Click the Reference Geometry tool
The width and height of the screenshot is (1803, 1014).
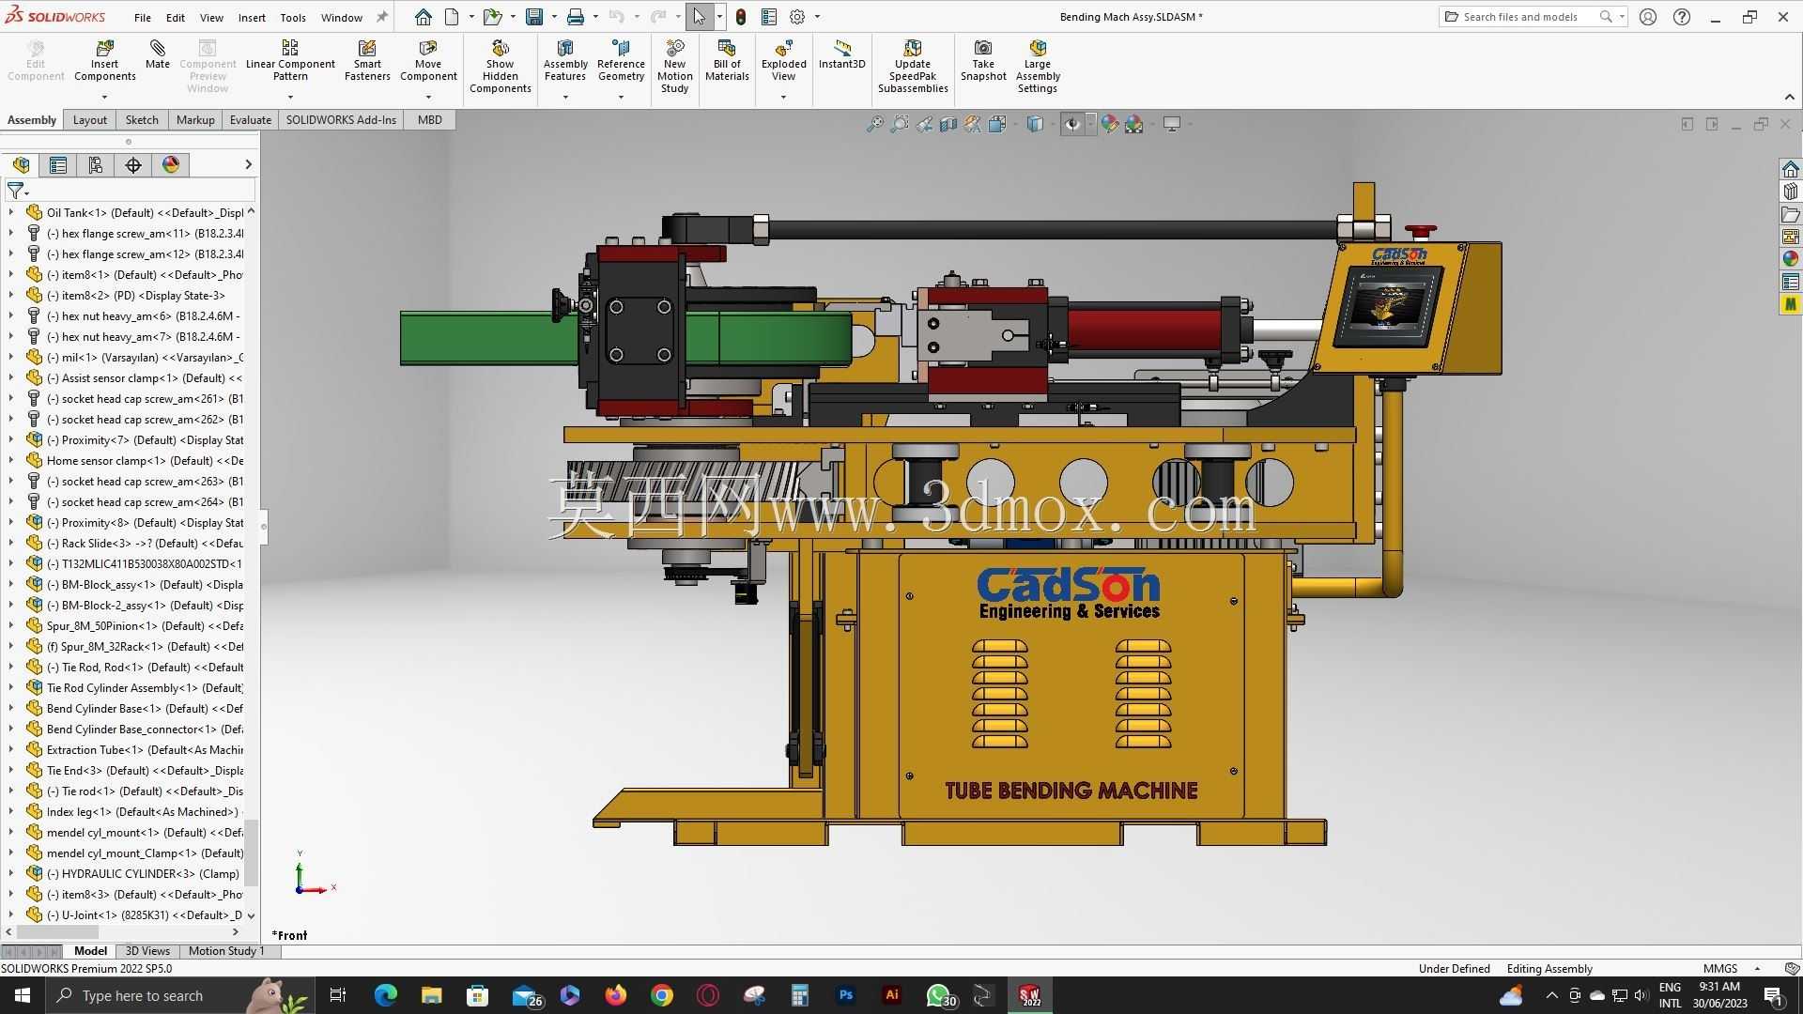(621, 60)
